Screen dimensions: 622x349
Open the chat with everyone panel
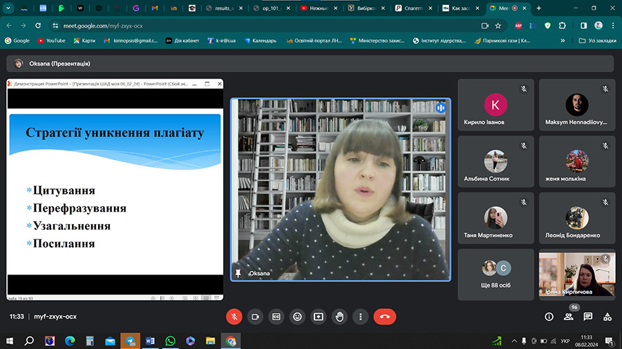point(588,317)
